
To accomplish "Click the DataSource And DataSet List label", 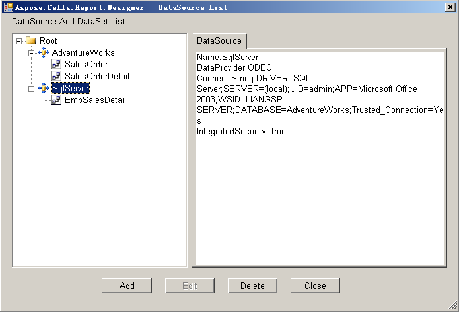I will (68, 21).
